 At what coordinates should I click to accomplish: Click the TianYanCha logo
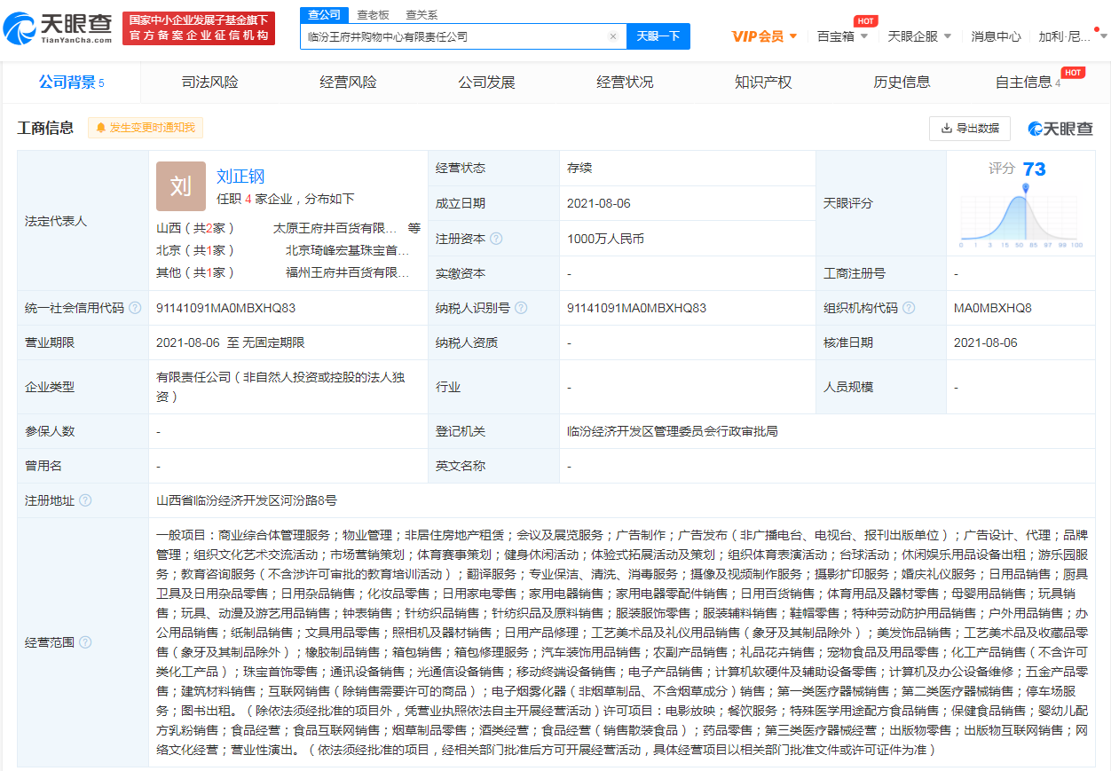pyautogui.click(x=58, y=28)
